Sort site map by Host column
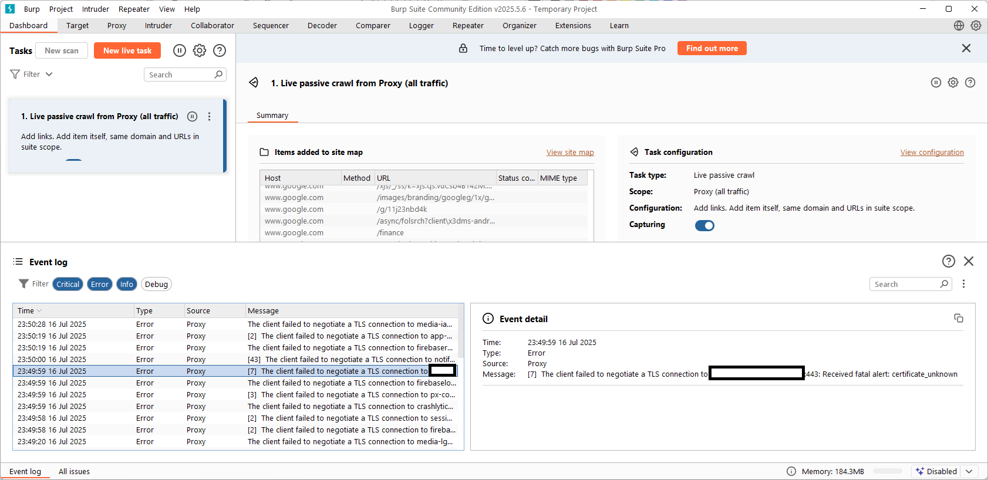Viewport: 988px width, 480px height. (301, 178)
